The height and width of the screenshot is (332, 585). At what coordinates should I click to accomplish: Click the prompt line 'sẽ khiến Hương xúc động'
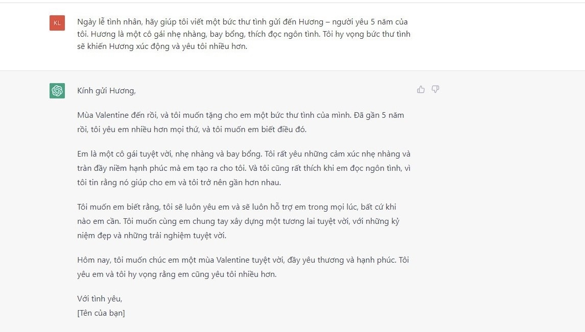[162, 46]
